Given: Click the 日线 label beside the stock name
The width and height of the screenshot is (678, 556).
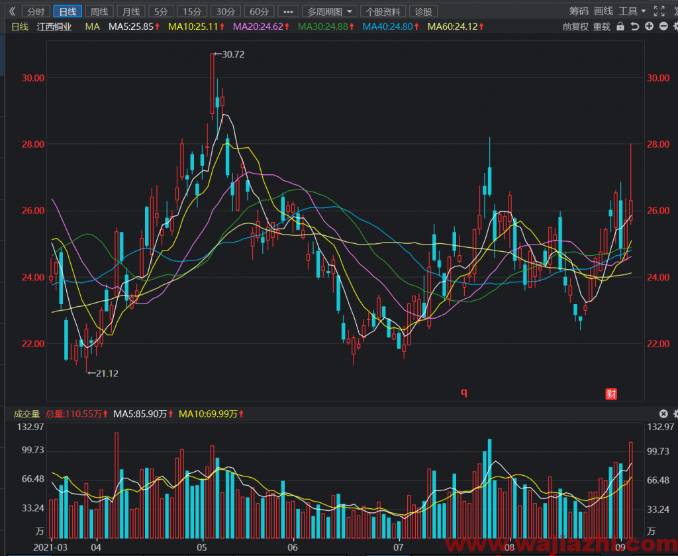Looking at the screenshot, I should [x=20, y=27].
